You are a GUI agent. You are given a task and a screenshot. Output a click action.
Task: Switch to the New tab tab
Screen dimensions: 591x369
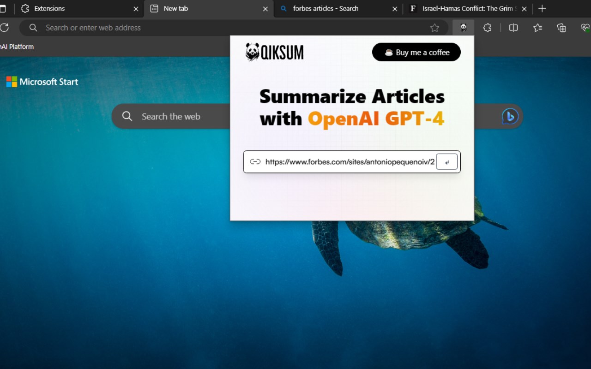coord(209,8)
